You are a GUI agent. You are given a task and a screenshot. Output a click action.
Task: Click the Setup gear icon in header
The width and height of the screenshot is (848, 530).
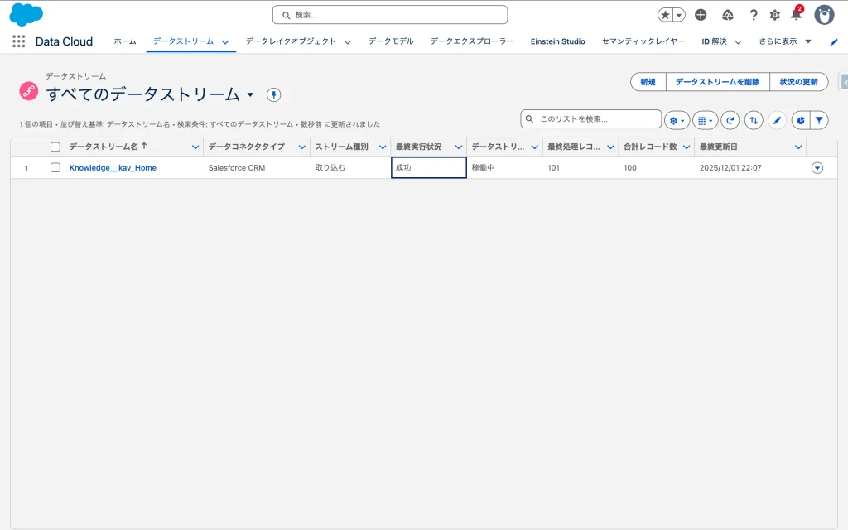pyautogui.click(x=775, y=15)
